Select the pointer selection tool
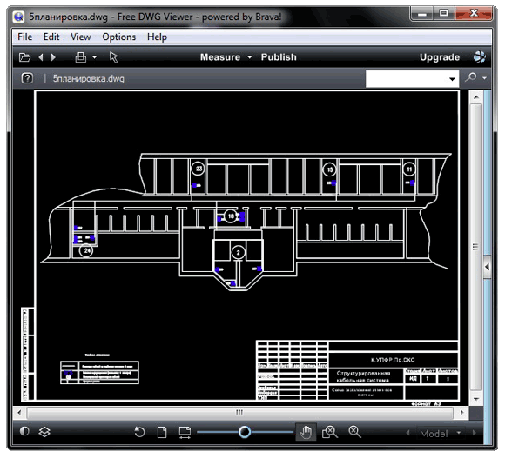Image resolution: width=505 pixels, height=458 pixels. 113,57
